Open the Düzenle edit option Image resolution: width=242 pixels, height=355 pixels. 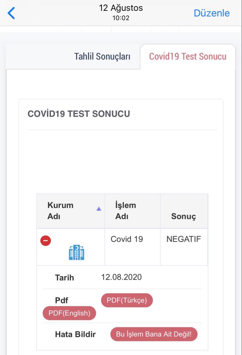[211, 13]
